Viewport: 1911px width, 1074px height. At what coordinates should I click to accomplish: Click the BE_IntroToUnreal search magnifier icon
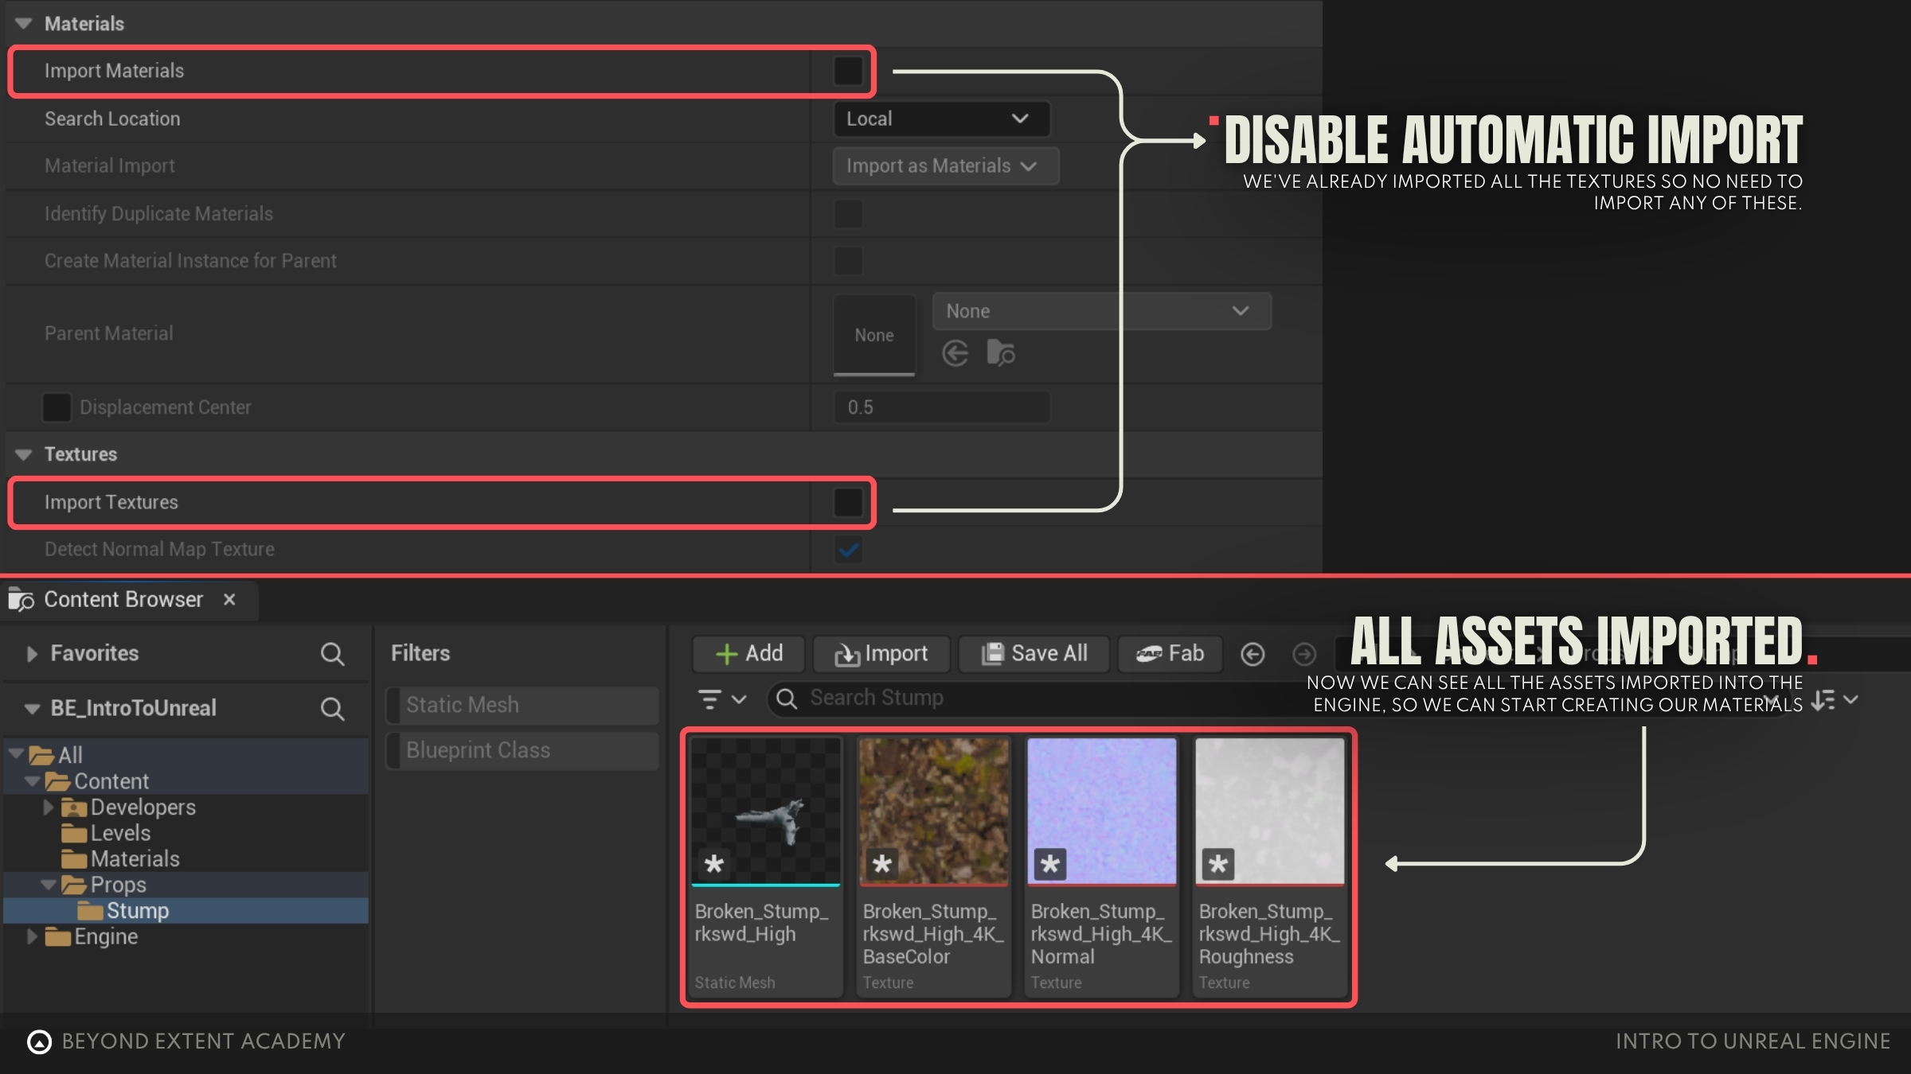click(x=332, y=708)
